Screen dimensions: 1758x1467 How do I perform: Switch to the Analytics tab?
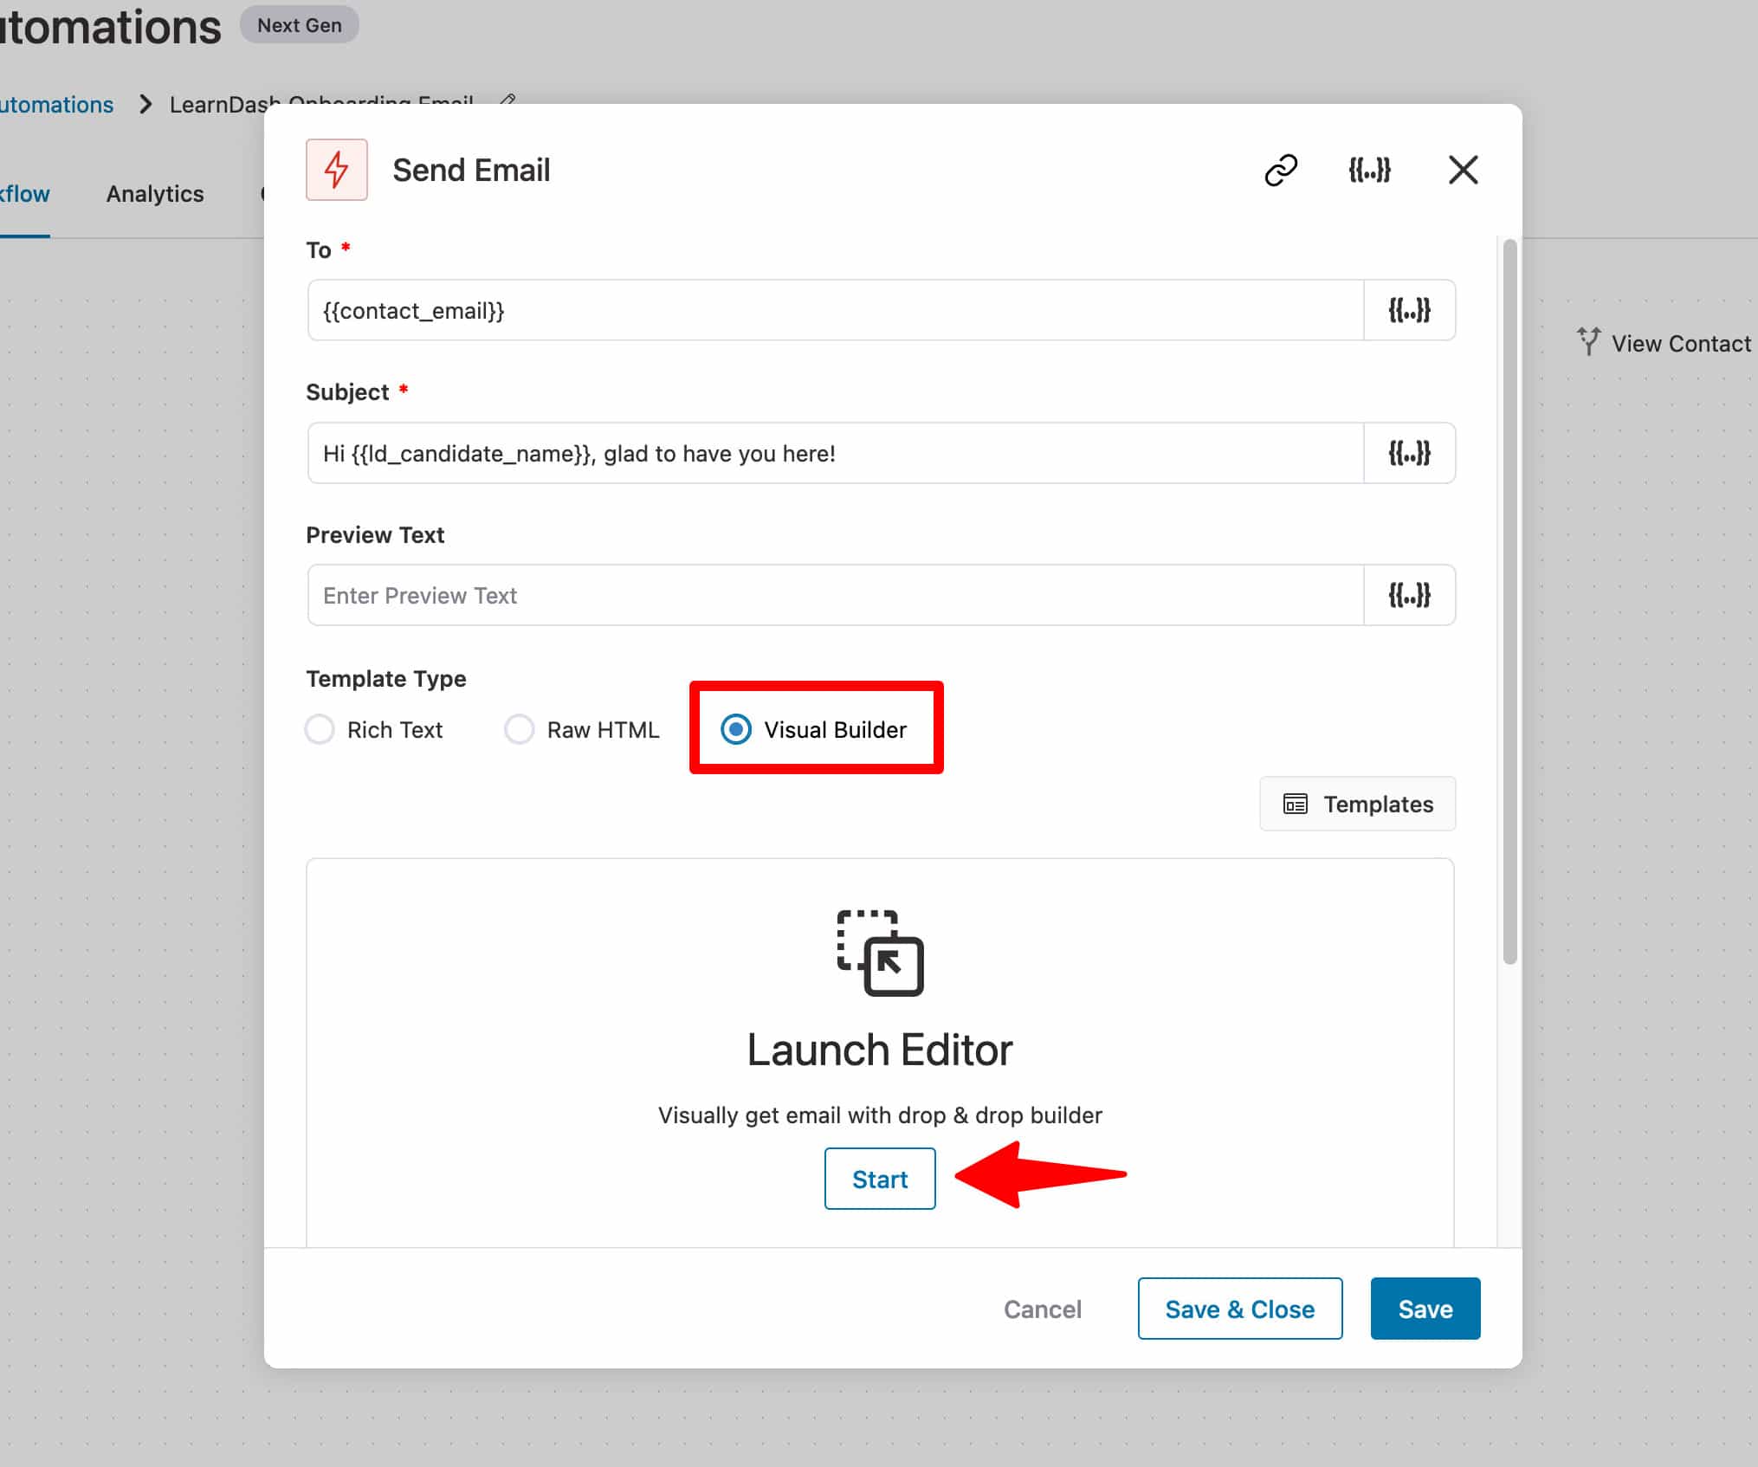(x=154, y=193)
